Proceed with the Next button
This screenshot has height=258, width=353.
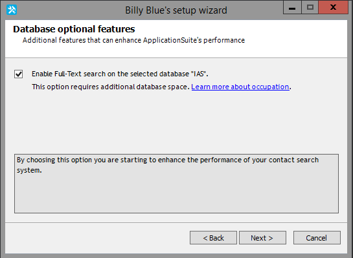pos(262,237)
